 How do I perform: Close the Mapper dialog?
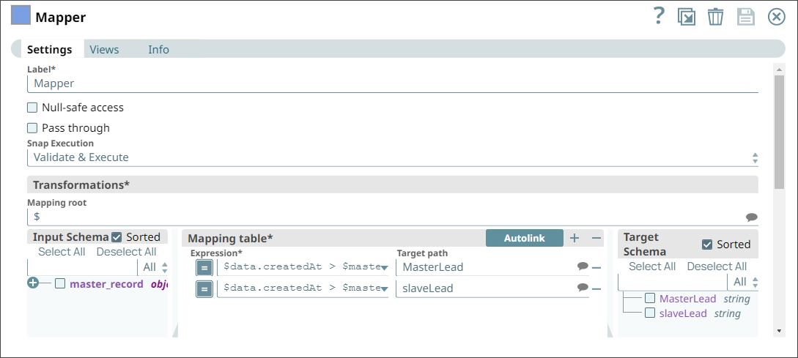click(x=777, y=18)
